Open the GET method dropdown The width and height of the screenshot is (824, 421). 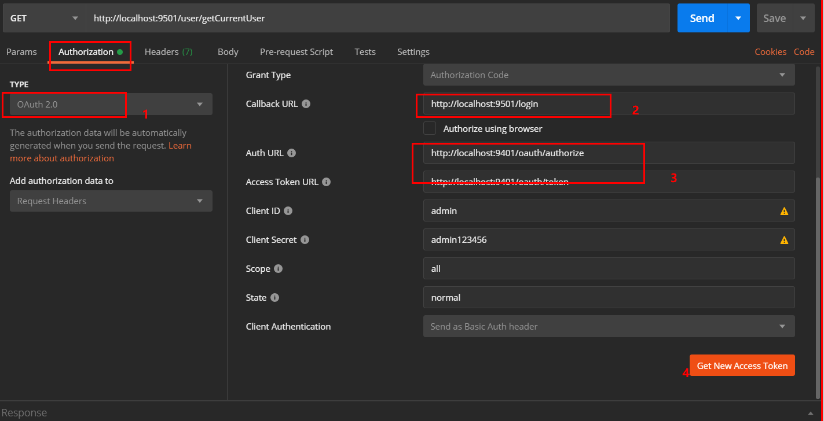click(43, 18)
